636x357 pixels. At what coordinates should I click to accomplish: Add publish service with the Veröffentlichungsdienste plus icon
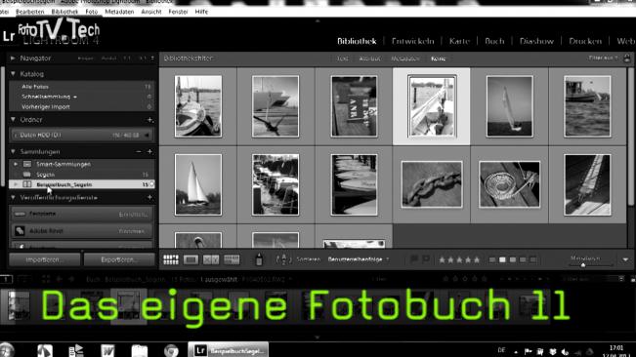149,198
